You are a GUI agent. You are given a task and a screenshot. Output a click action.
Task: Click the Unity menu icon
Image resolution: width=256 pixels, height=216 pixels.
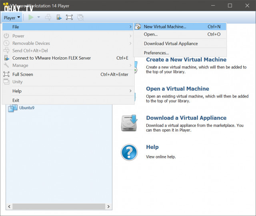[6, 82]
